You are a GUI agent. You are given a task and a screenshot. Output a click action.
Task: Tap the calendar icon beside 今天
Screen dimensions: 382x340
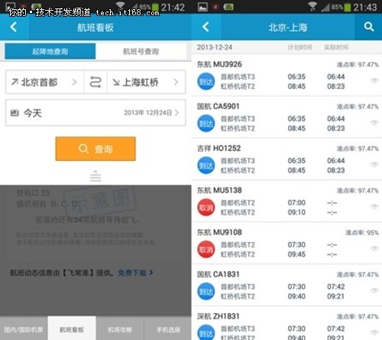click(15, 113)
